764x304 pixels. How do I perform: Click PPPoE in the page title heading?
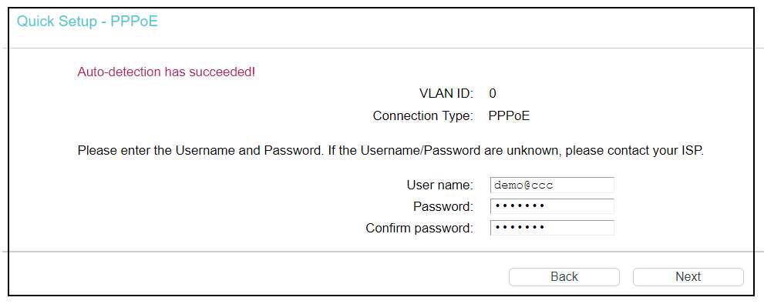point(134,22)
